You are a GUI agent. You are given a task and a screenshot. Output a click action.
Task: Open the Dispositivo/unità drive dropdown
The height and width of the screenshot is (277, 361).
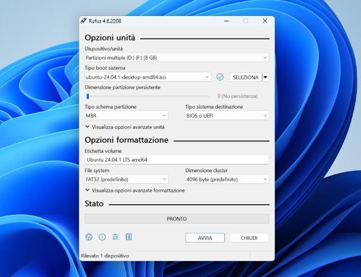click(x=176, y=57)
